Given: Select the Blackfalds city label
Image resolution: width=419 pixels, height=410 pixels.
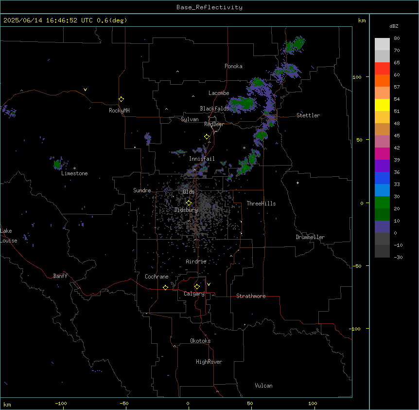Looking at the screenshot, I should 214,109.
